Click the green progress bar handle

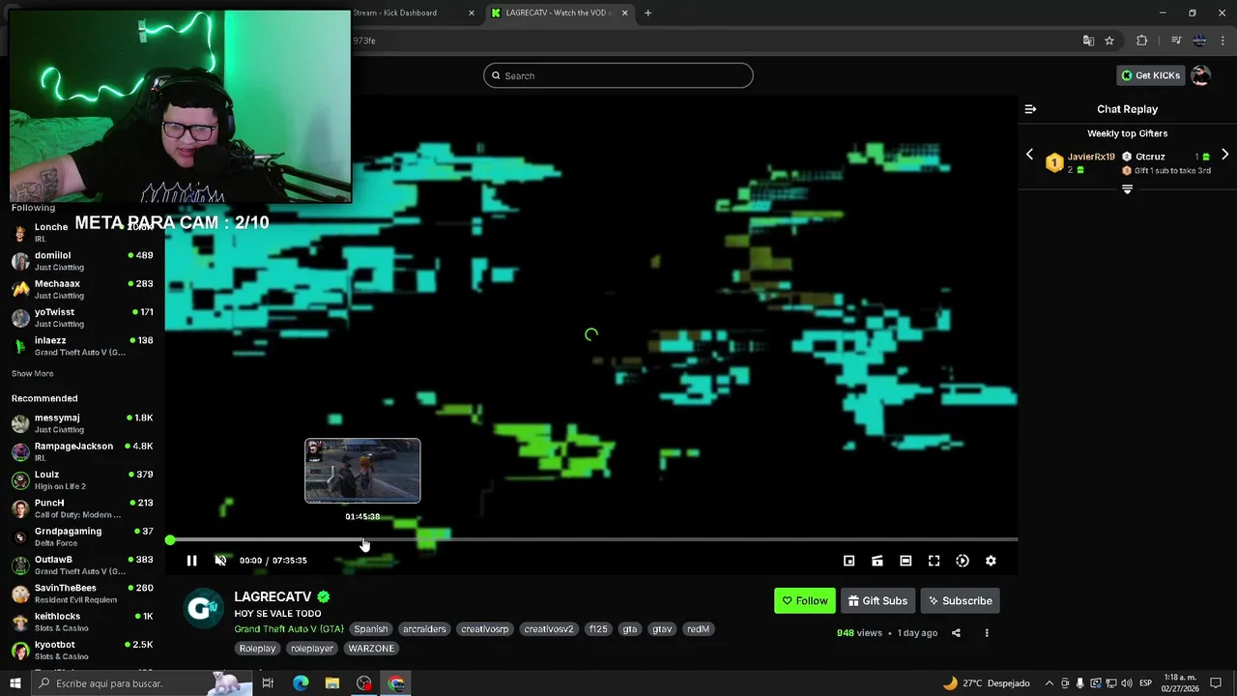point(170,540)
